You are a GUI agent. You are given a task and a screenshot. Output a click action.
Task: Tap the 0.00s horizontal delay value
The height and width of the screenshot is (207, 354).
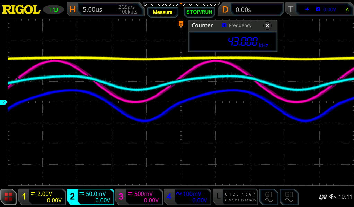243,10
